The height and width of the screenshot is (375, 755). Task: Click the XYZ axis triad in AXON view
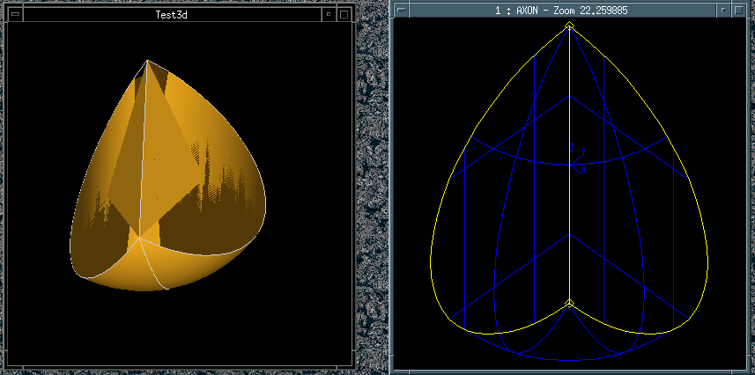pos(580,160)
